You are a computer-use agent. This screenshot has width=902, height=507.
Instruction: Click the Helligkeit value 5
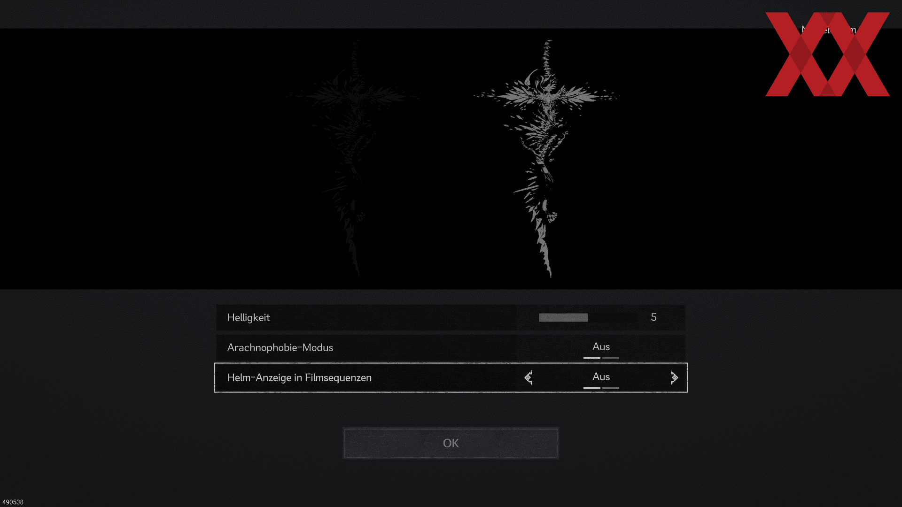653,317
